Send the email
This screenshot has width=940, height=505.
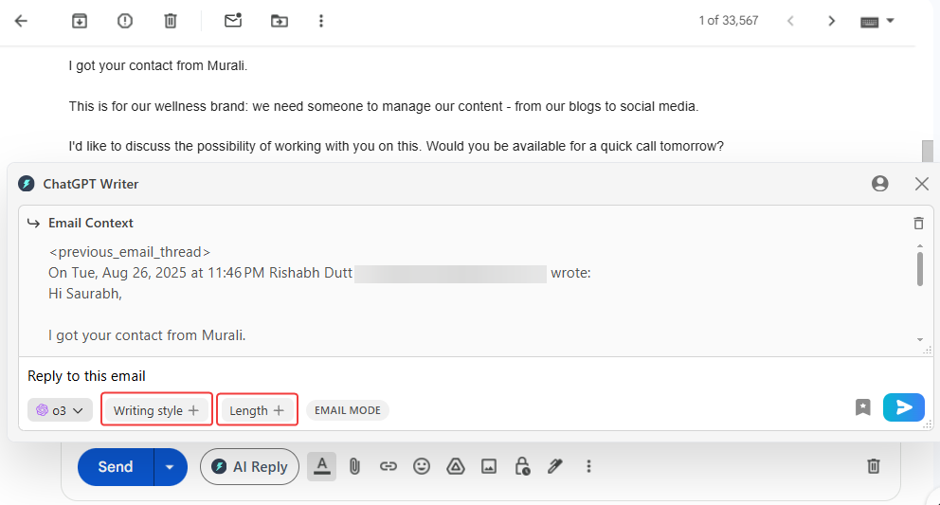(x=116, y=466)
